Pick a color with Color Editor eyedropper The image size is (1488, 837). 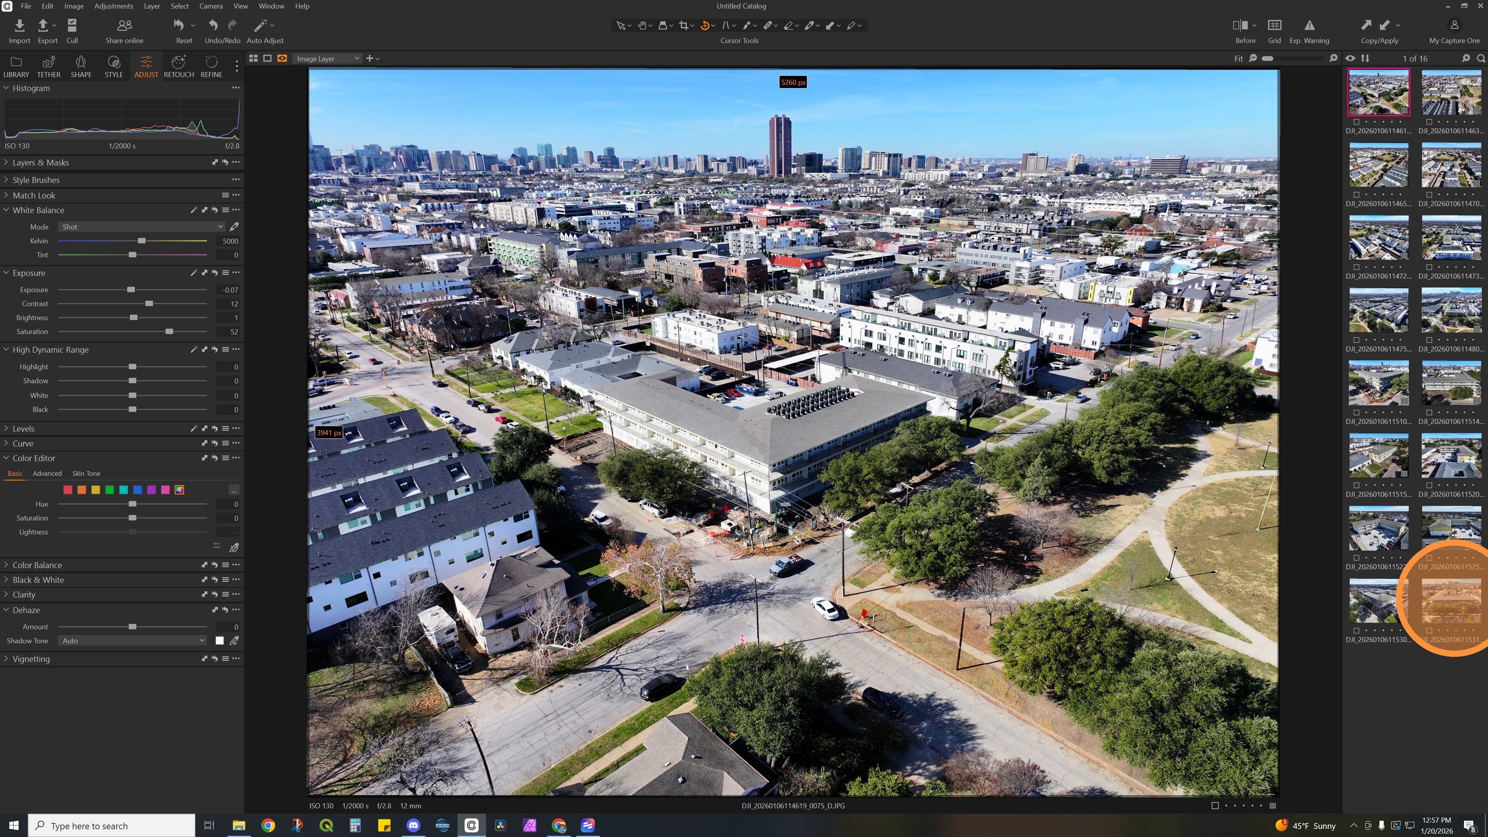(x=234, y=548)
